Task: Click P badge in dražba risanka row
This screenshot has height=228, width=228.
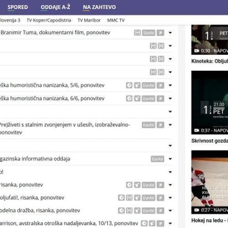Action: [161, 211]
